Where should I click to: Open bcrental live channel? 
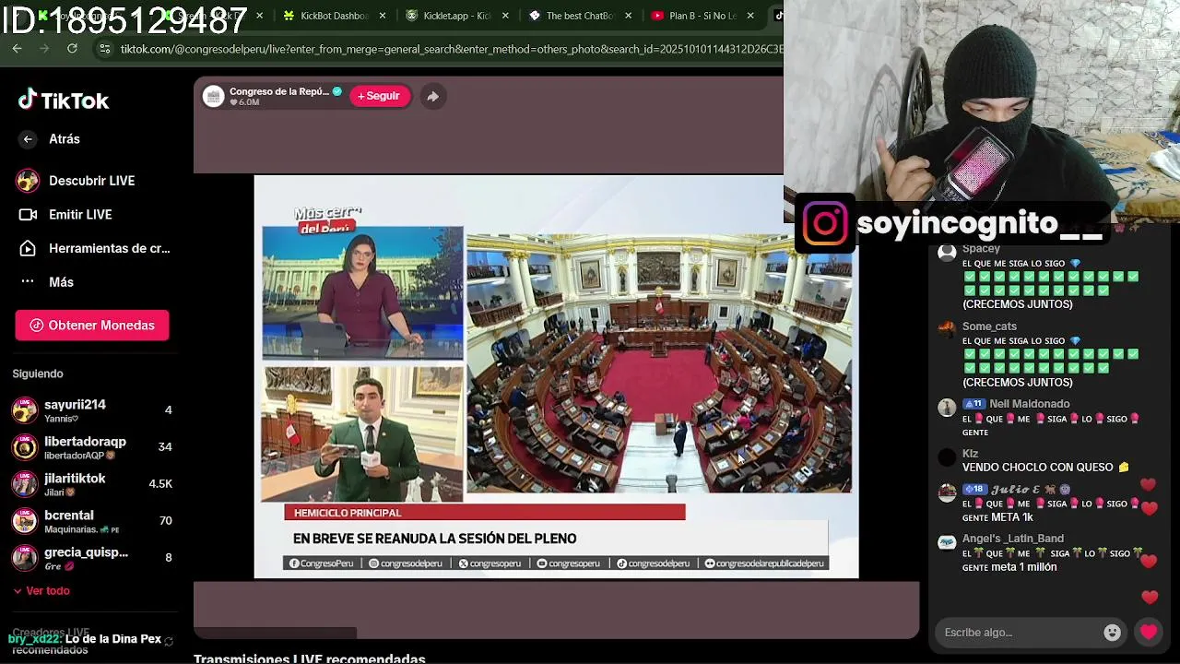coord(91,521)
